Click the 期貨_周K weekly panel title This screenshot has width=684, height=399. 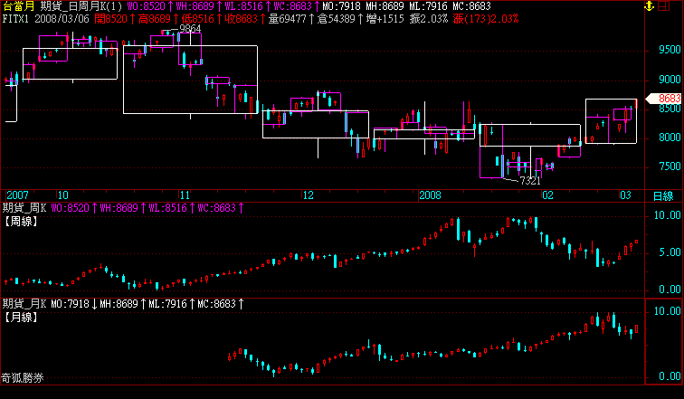tap(24, 208)
